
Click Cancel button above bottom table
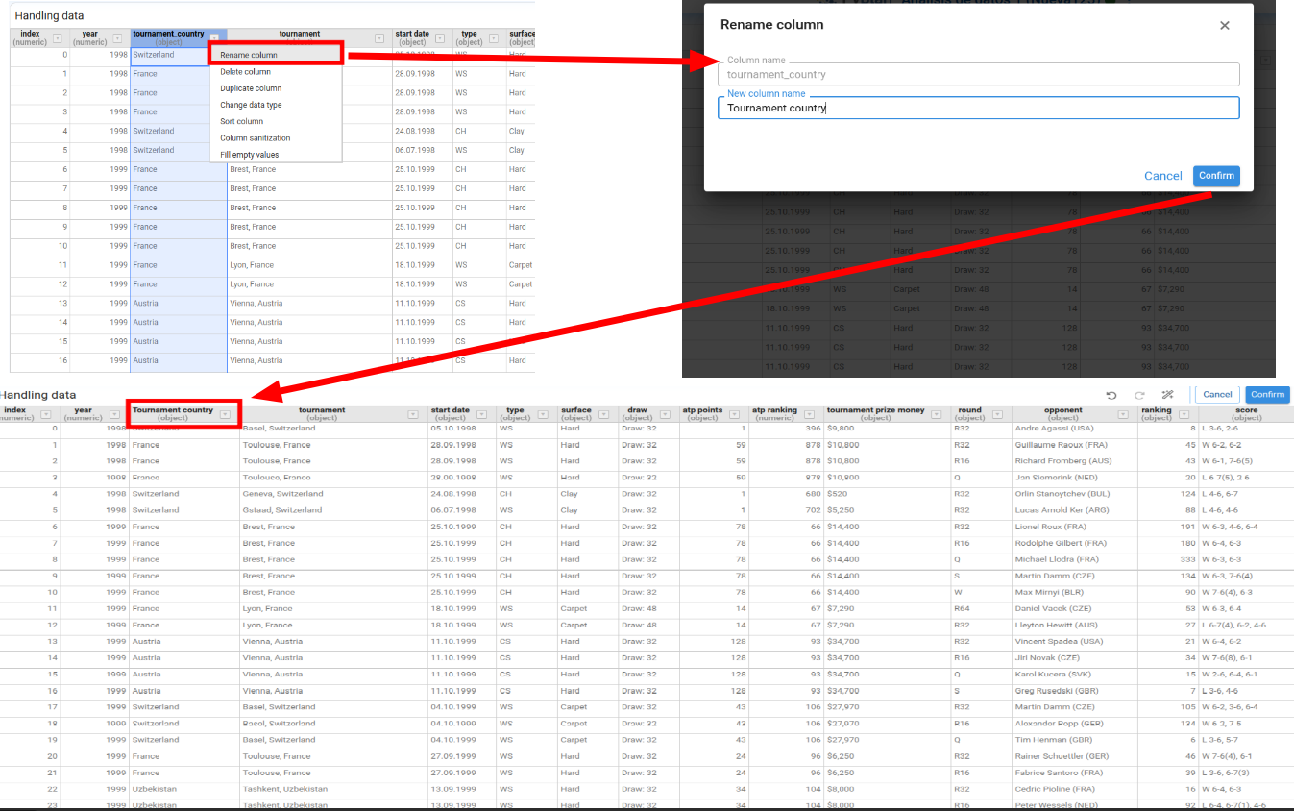(1217, 395)
